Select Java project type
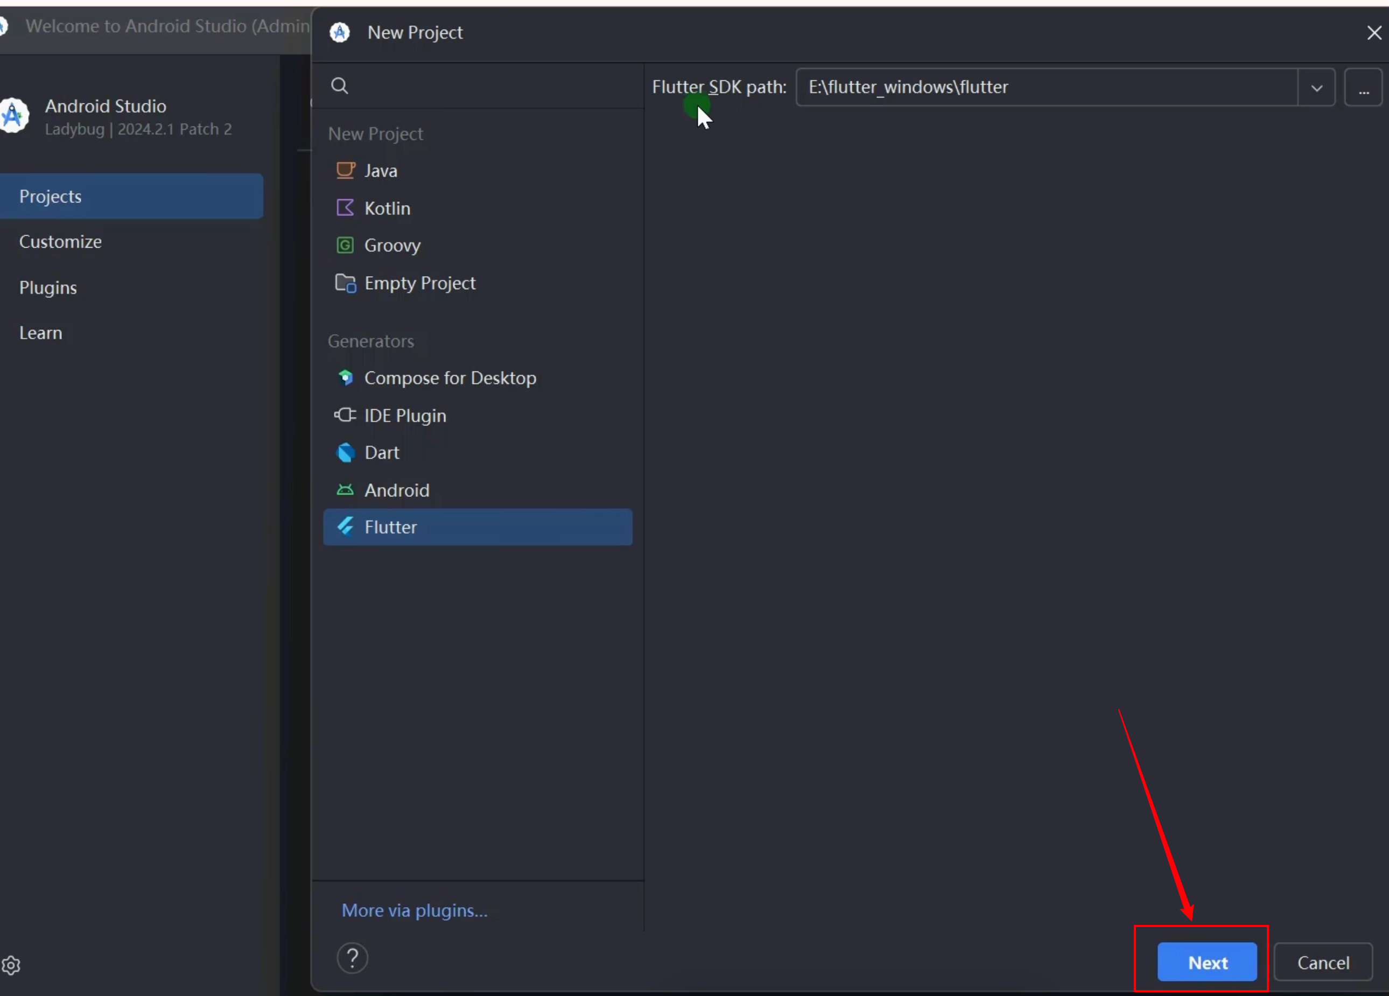Image resolution: width=1389 pixels, height=996 pixels. (478, 170)
